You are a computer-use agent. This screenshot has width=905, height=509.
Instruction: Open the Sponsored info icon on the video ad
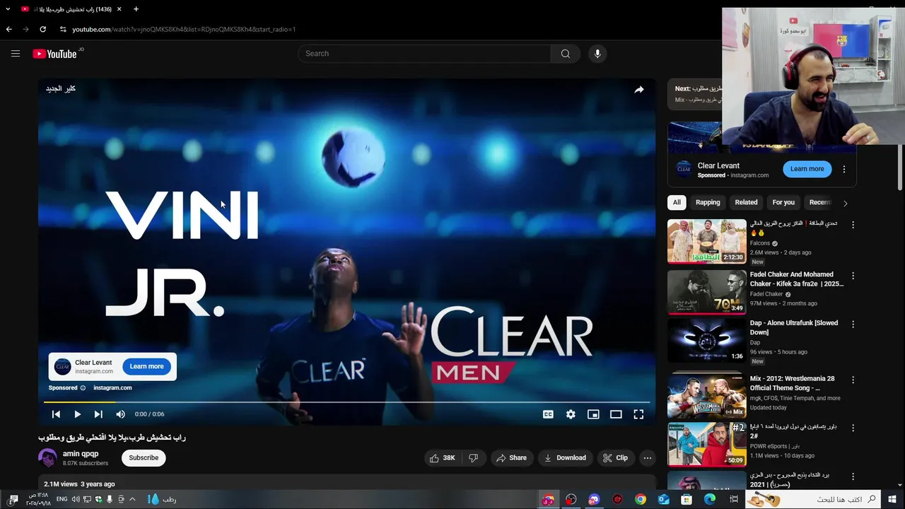point(83,388)
